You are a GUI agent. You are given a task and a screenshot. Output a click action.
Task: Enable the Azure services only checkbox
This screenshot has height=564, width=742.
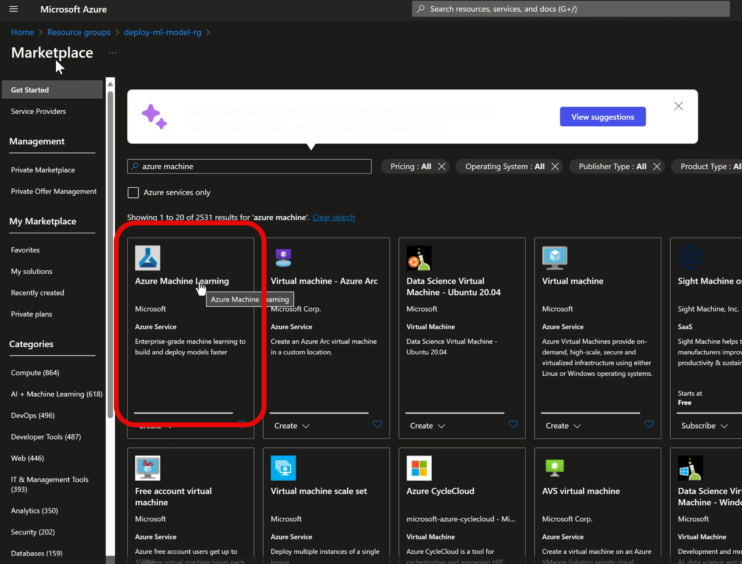(133, 193)
